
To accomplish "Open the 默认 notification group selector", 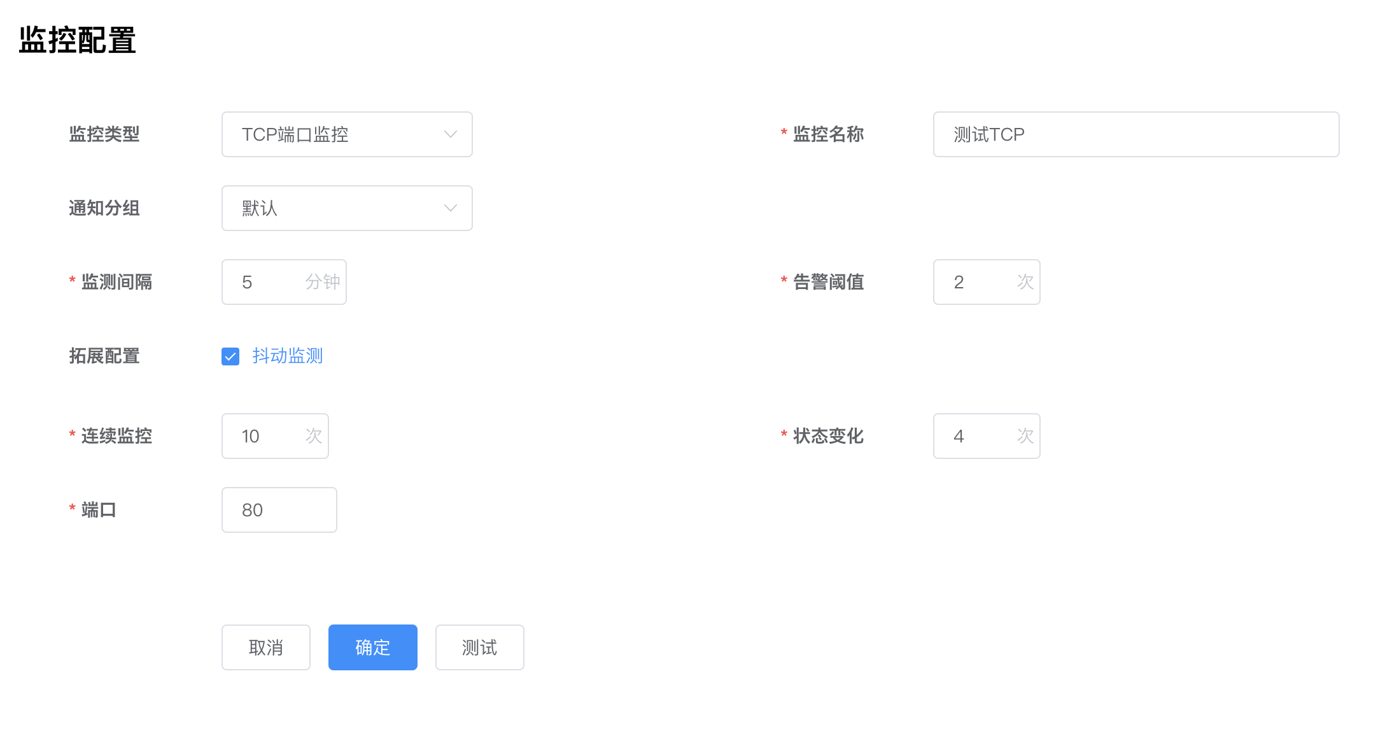I will (347, 208).
